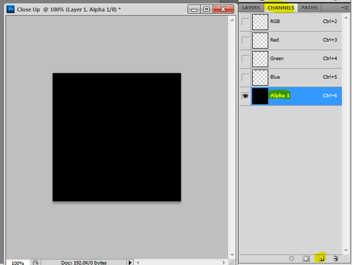Open the Paths tab
The image size is (352, 265).
point(309,8)
